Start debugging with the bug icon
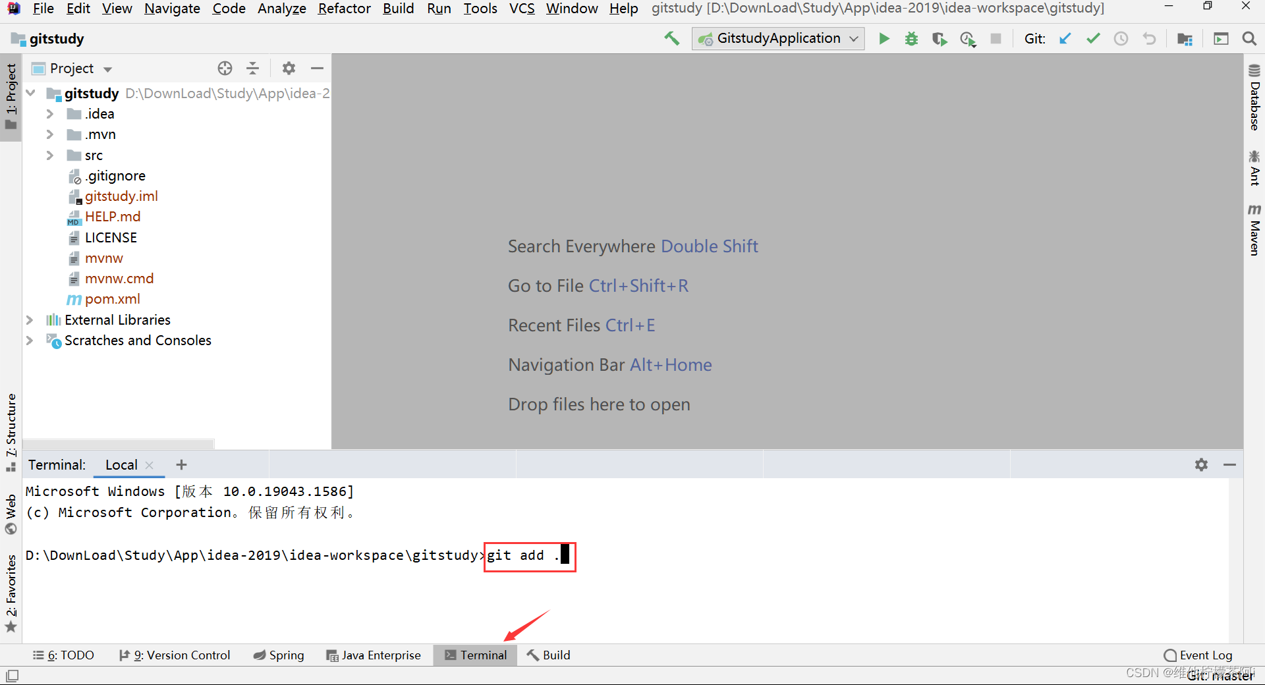 (x=911, y=39)
